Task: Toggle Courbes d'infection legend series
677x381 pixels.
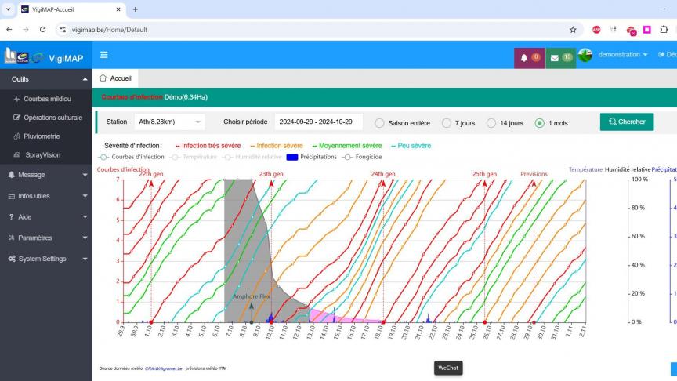Action: coord(132,157)
